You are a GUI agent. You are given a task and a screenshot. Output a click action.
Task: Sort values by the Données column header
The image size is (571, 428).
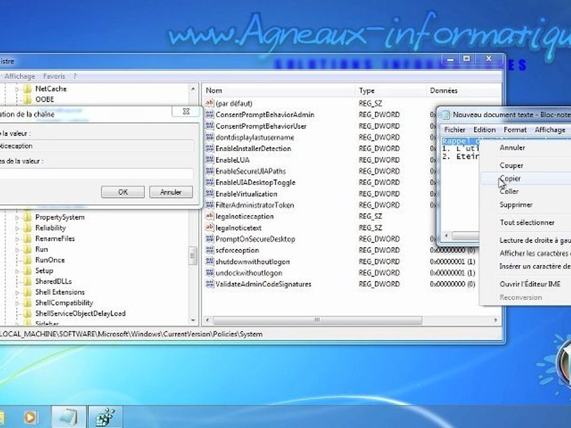click(x=463, y=90)
